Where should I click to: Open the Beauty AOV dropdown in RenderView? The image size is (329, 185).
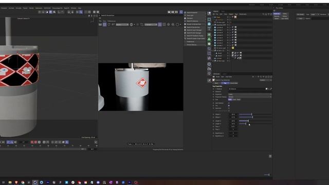coord(122,25)
